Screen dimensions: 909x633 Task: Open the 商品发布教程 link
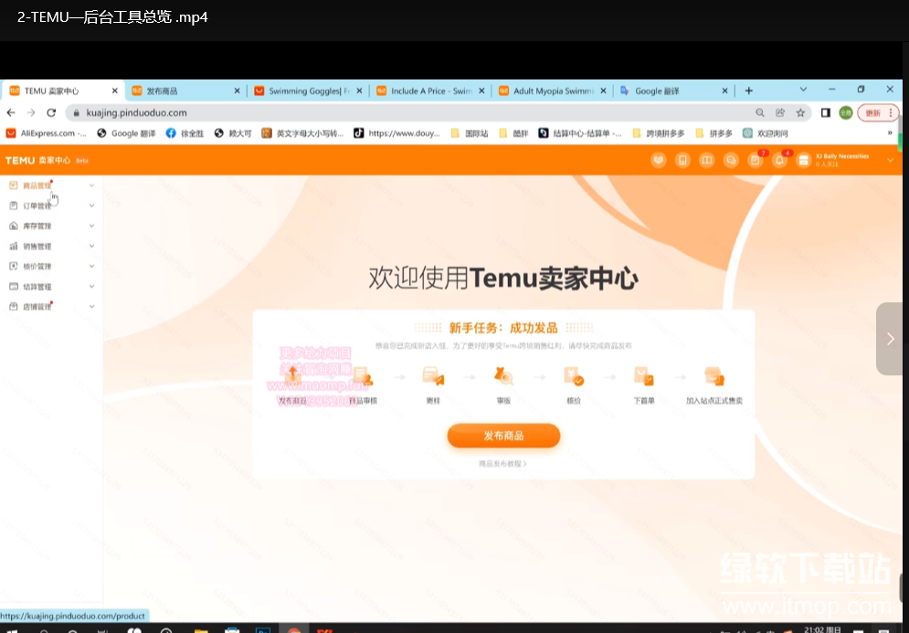[x=503, y=464]
